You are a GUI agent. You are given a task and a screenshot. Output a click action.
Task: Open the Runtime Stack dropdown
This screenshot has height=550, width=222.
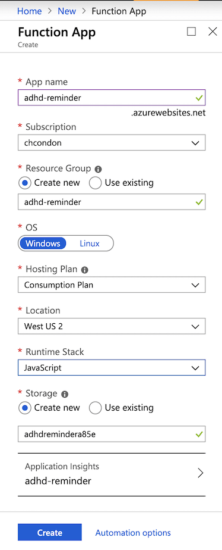click(x=112, y=368)
